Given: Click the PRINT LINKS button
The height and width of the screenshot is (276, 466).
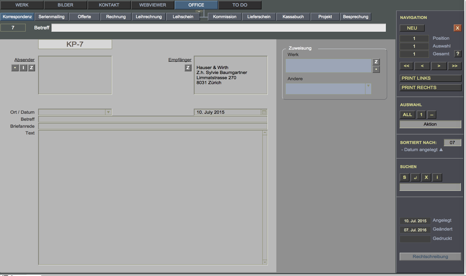Looking at the screenshot, I should tap(430, 78).
